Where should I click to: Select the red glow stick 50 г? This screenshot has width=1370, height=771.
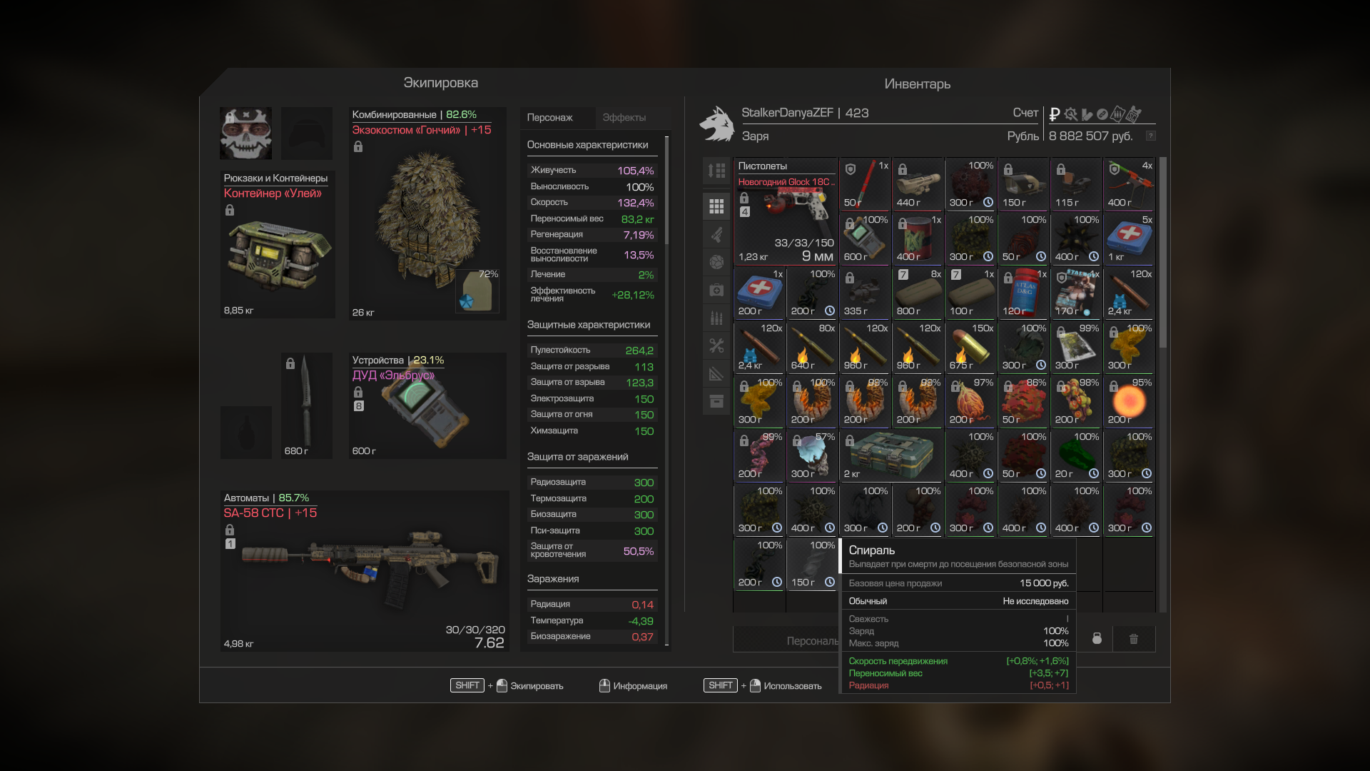point(866,184)
